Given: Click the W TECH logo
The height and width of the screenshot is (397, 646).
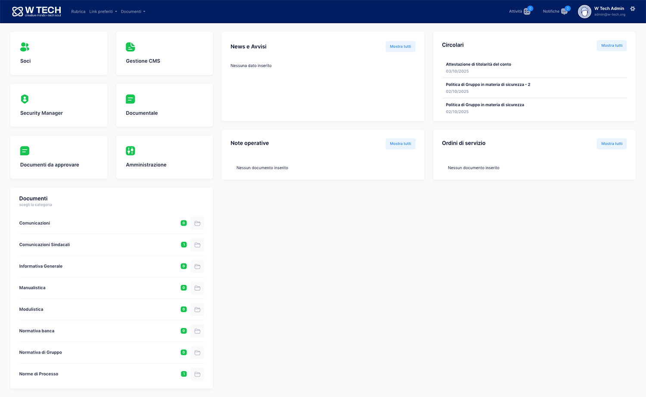Looking at the screenshot, I should (37, 11).
